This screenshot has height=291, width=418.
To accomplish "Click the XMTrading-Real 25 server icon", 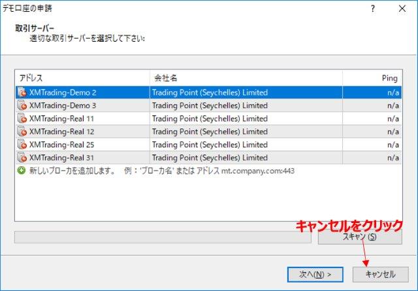I will point(22,145).
